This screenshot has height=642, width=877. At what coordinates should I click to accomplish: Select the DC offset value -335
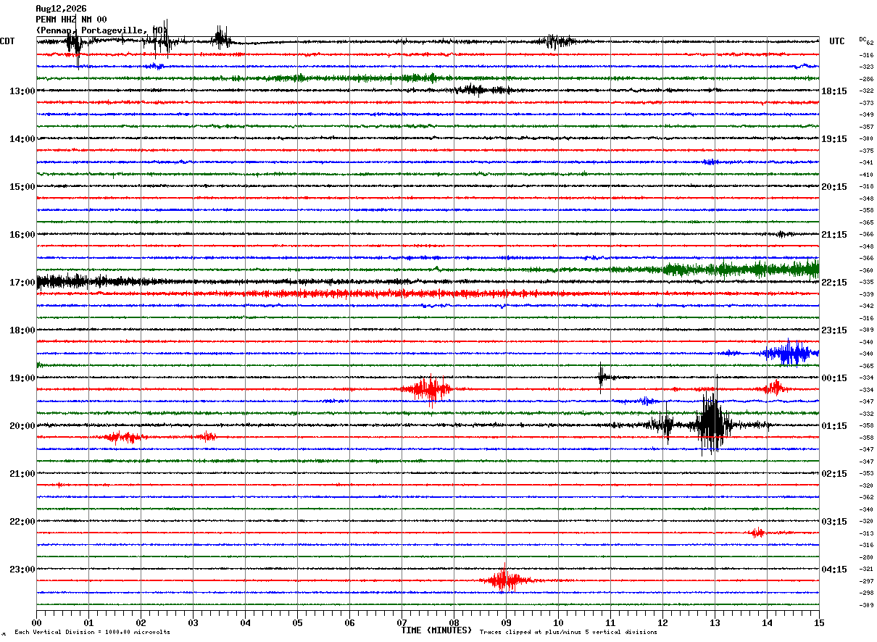click(x=866, y=282)
